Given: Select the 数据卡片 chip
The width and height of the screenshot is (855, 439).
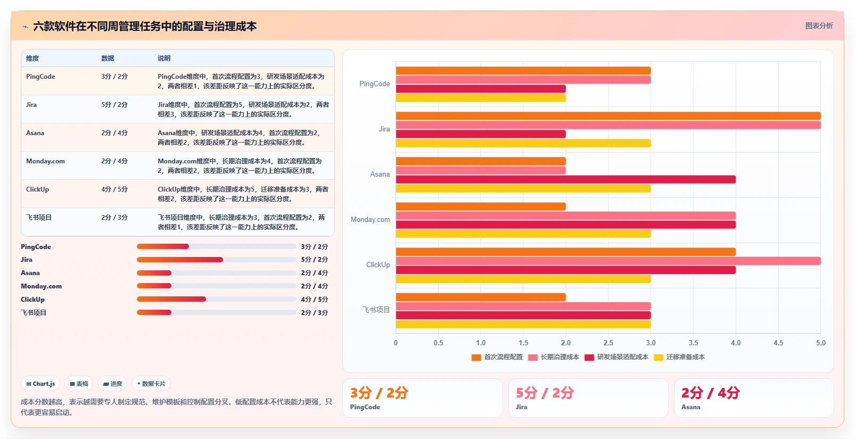Looking at the screenshot, I should tap(151, 384).
